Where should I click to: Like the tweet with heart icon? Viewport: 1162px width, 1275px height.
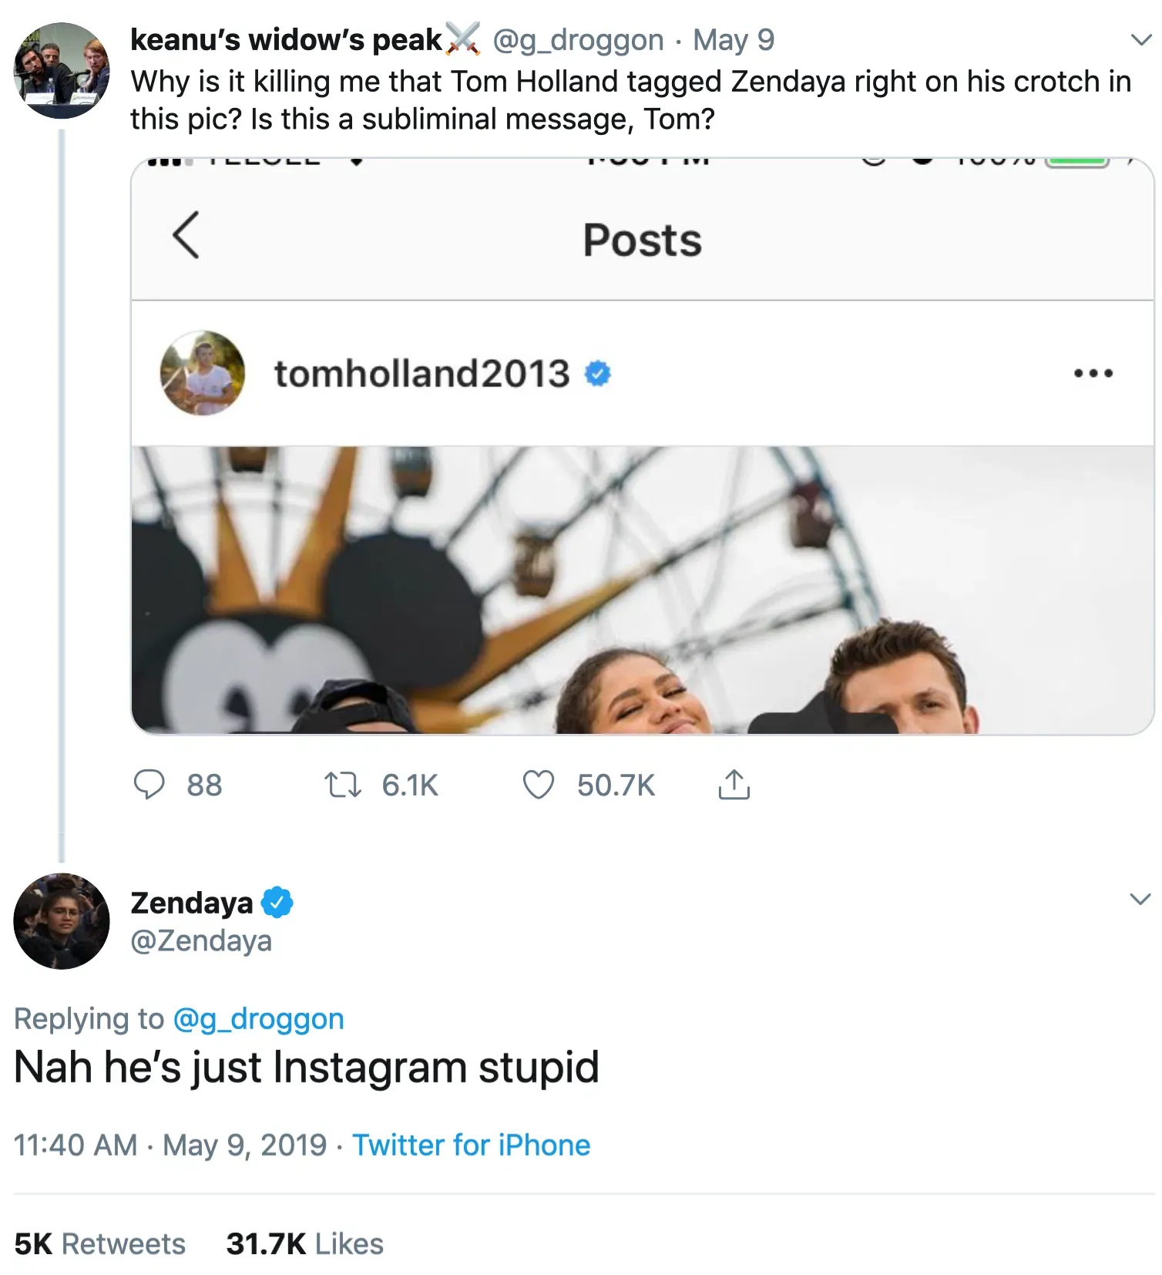(538, 785)
